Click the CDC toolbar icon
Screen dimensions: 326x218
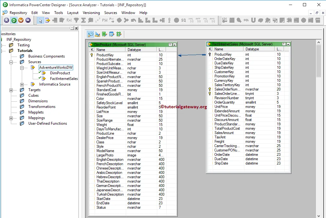coord(225,20)
